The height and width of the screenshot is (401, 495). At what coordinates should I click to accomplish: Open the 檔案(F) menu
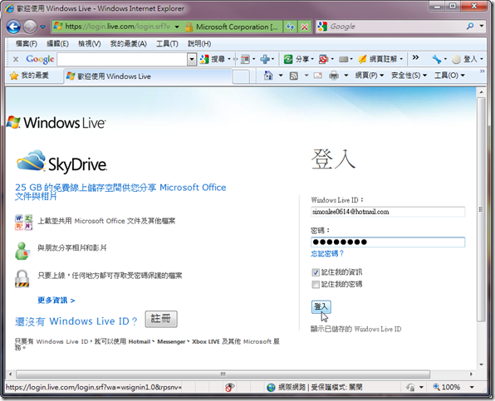click(27, 43)
